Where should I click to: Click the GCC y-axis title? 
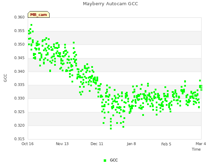coord(5,78)
